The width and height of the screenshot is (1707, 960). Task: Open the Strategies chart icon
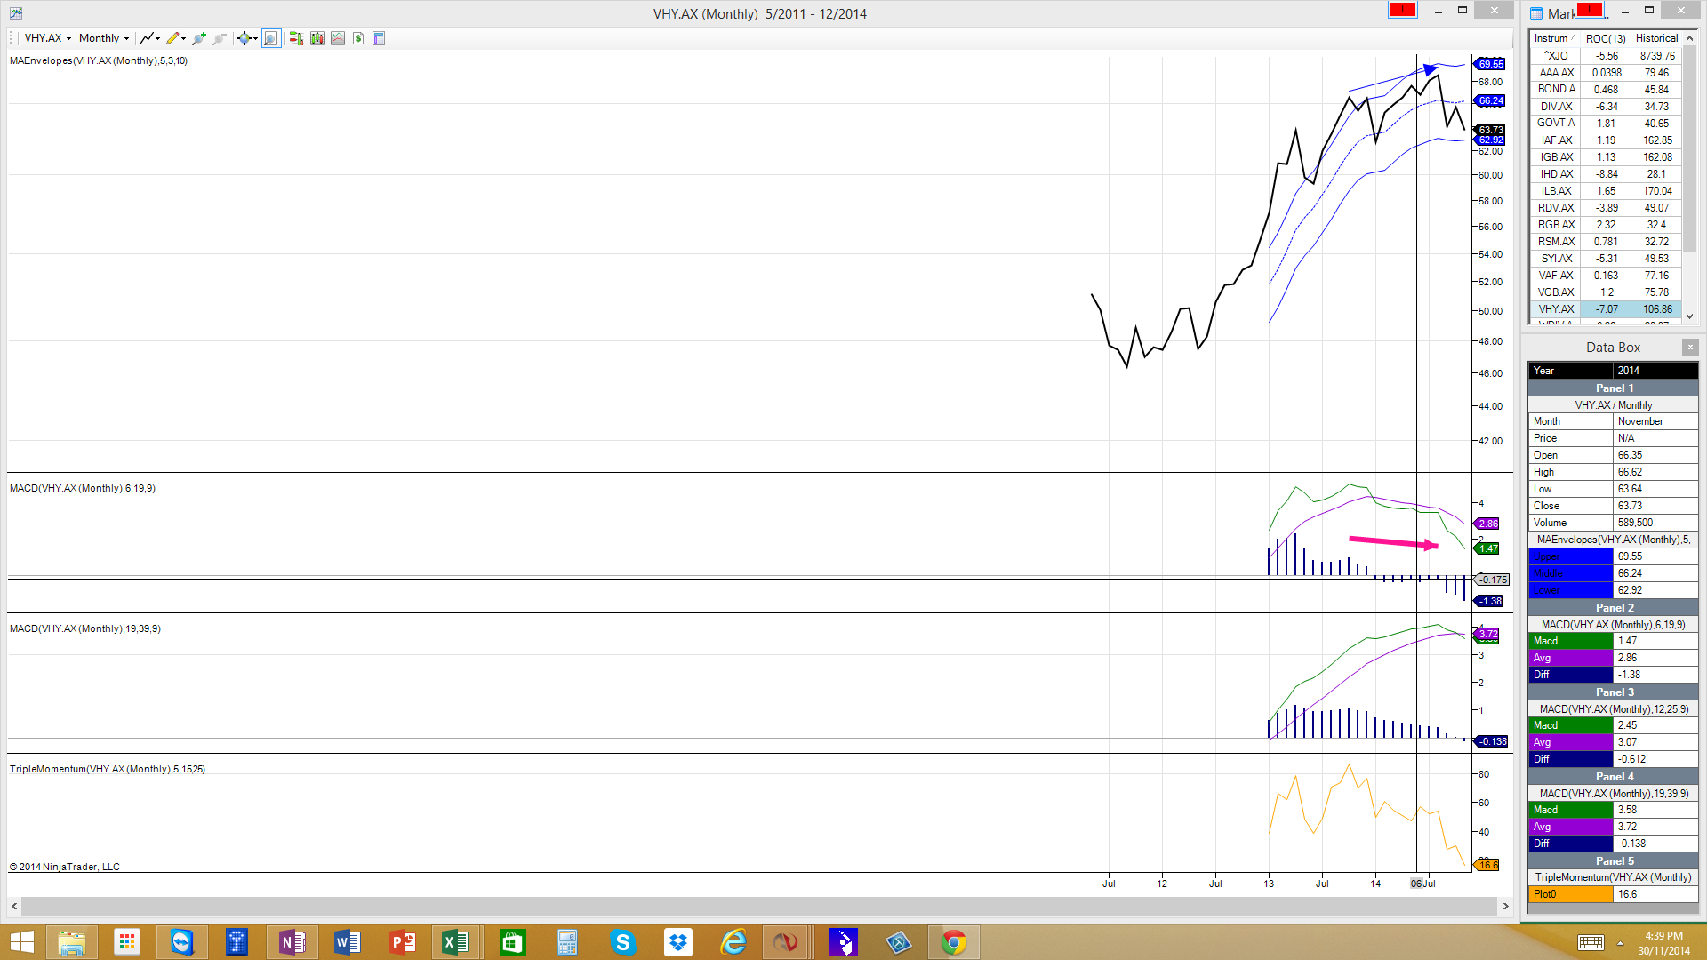(338, 38)
